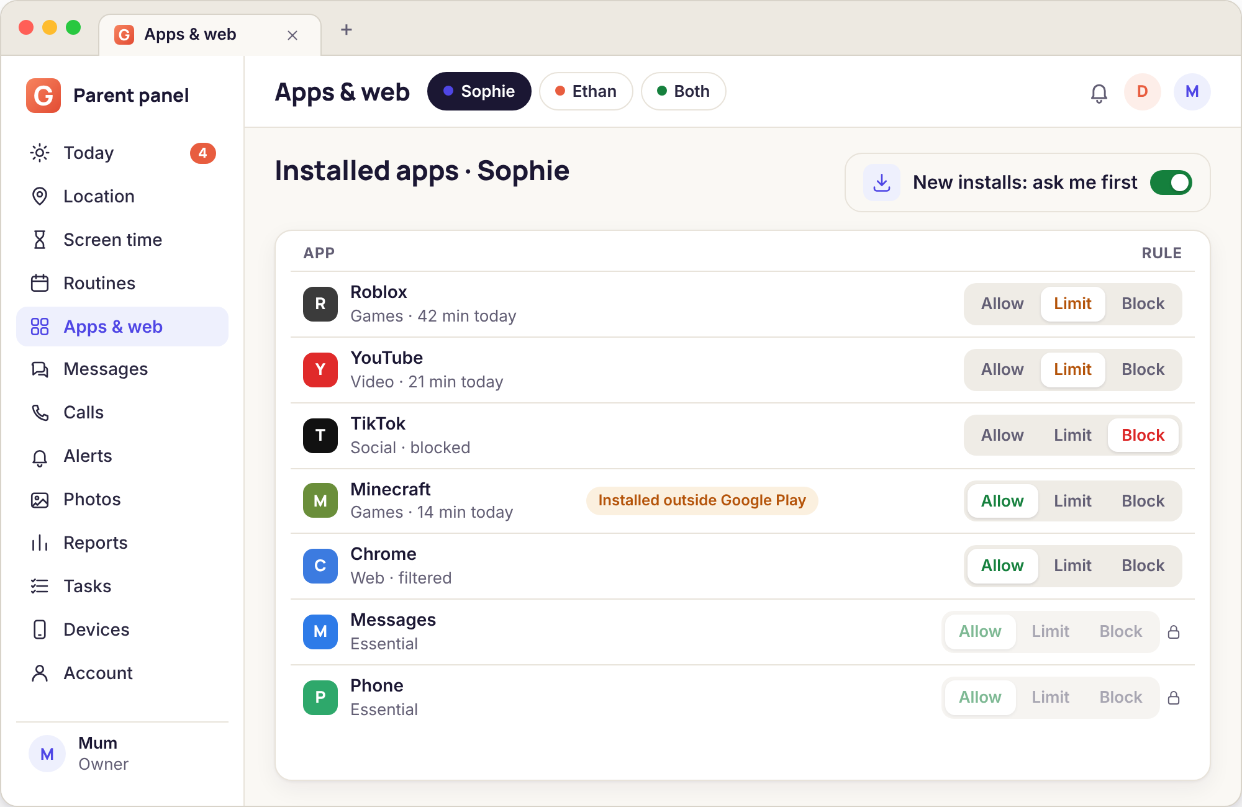Toggle New installs: ask me first switch

click(x=1171, y=183)
